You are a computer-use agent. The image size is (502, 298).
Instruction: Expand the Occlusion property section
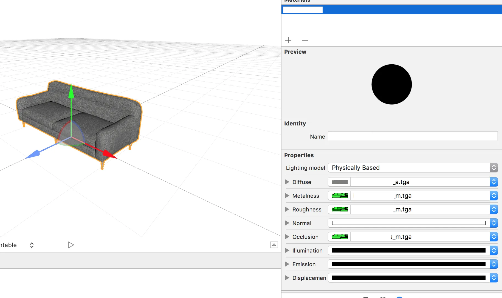pos(287,237)
